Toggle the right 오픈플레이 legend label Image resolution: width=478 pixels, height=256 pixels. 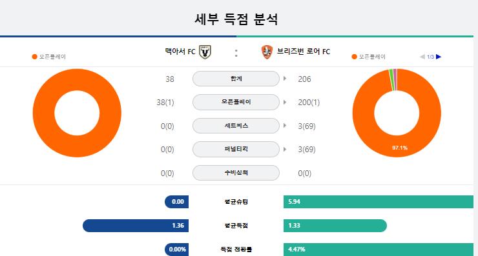tap(372, 57)
